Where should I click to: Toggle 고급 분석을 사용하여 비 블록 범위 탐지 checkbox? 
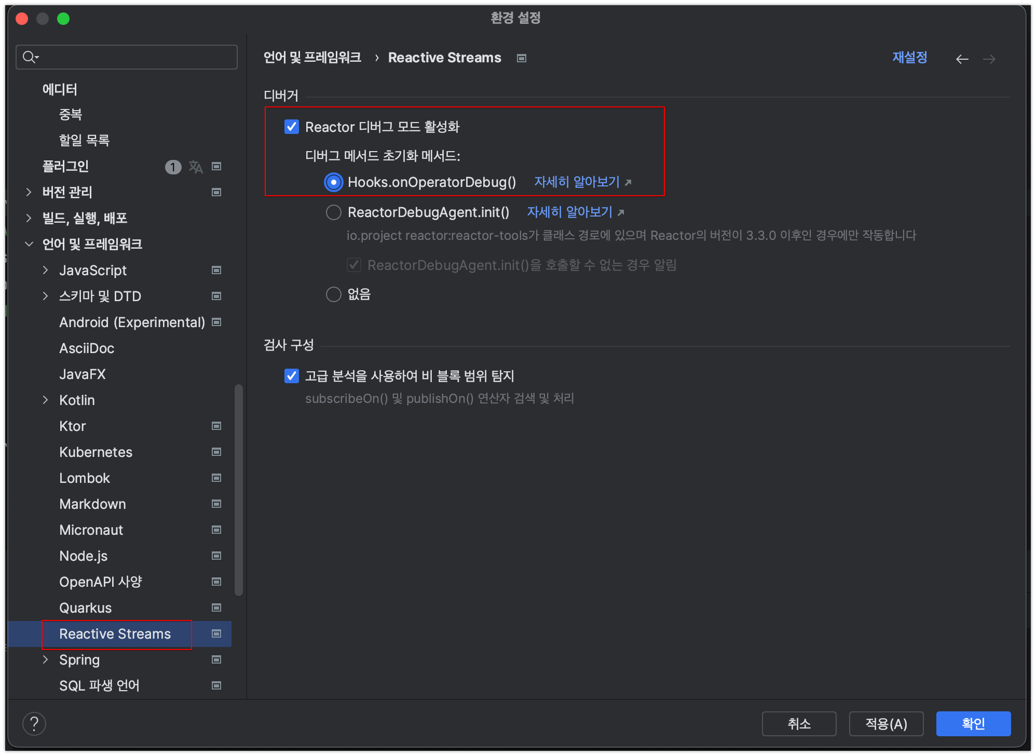[x=292, y=376]
